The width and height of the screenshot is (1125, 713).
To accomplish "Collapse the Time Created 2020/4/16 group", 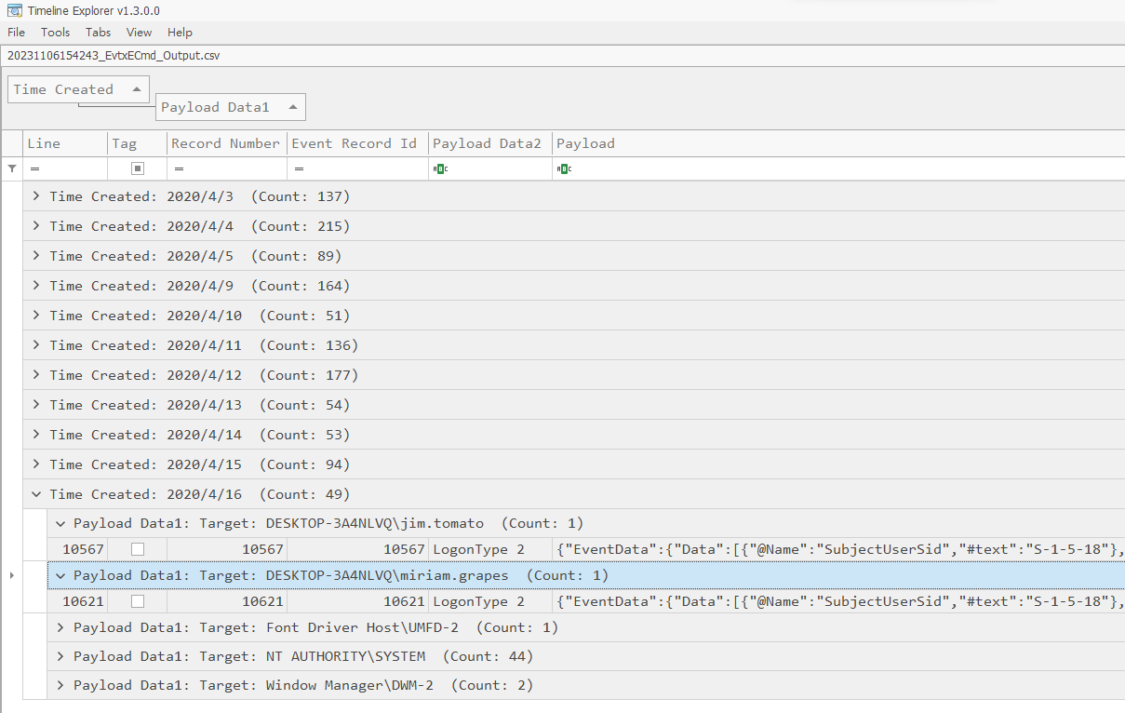I will [36, 494].
